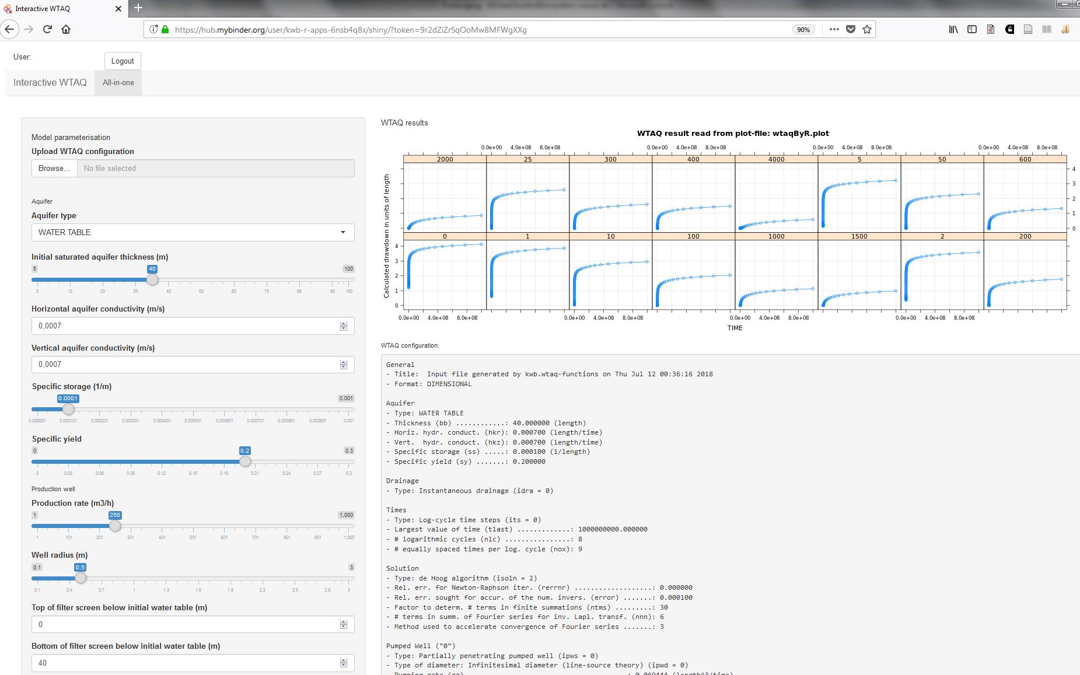Bookmark this page with the star icon

tap(867, 29)
